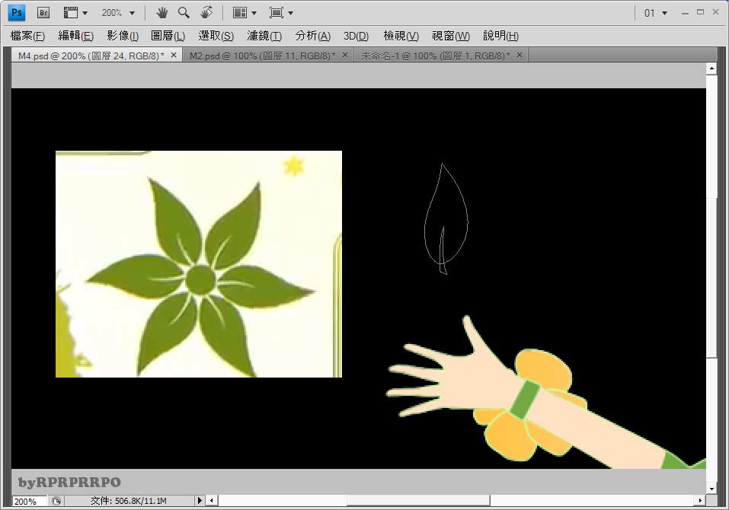Click the Screen Mode icon
This screenshot has height=510, width=729.
click(x=277, y=12)
